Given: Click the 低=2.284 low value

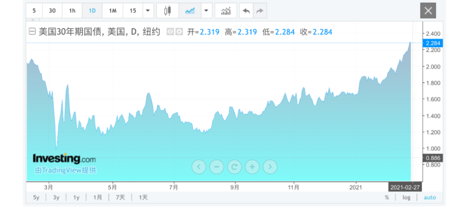Looking at the screenshot, I should (x=279, y=32).
